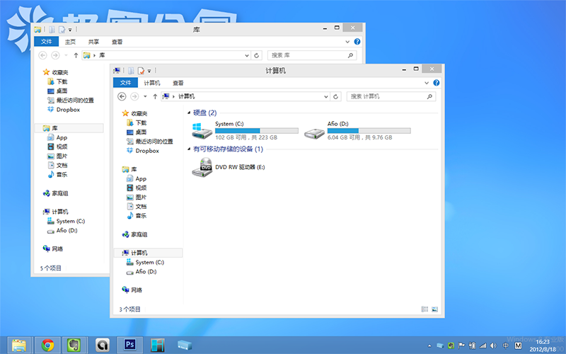
Task: Go up one level in 库 window
Action: [x=76, y=55]
